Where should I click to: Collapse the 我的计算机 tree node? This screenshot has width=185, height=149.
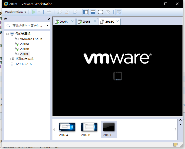7,34
